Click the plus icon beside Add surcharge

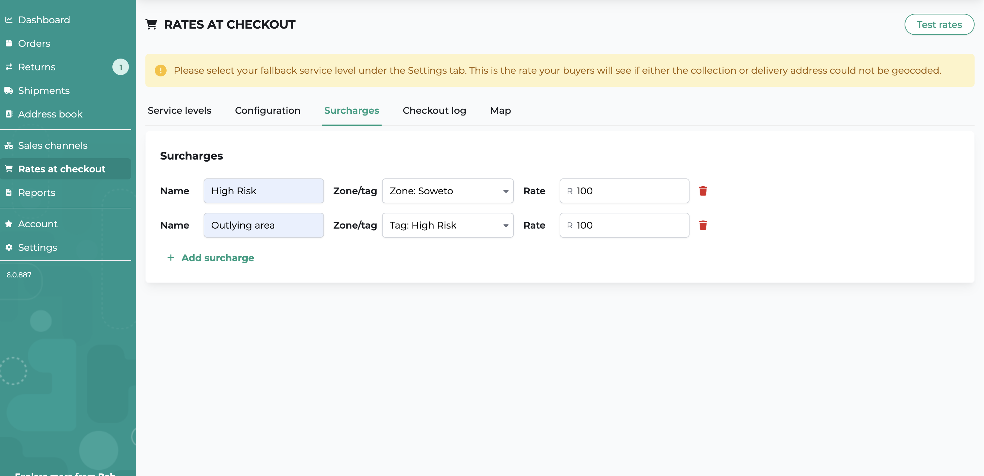pos(171,258)
